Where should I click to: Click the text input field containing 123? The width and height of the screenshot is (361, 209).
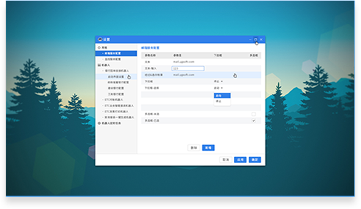tap(188, 69)
